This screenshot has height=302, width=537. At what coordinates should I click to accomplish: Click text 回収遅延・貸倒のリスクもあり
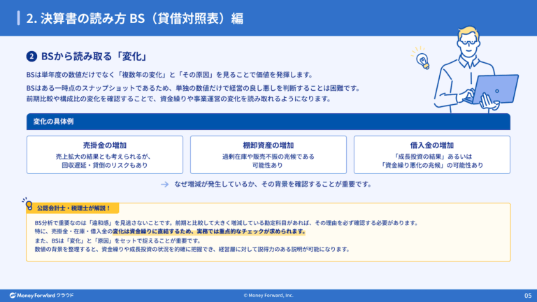104,165
